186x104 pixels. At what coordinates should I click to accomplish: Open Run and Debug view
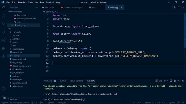click(x=3, y=32)
